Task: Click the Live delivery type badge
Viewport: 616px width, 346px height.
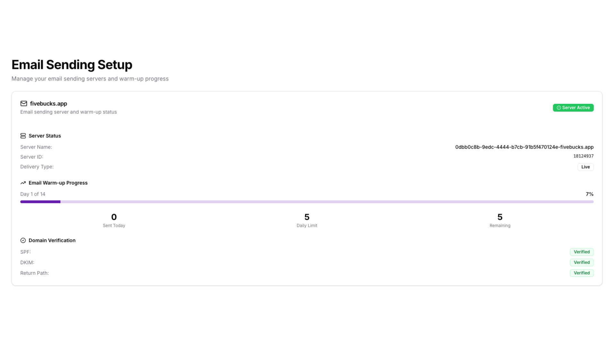Action: (585, 167)
